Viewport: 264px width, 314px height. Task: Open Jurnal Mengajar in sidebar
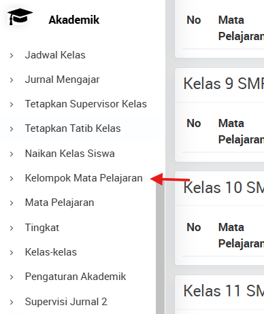(62, 80)
